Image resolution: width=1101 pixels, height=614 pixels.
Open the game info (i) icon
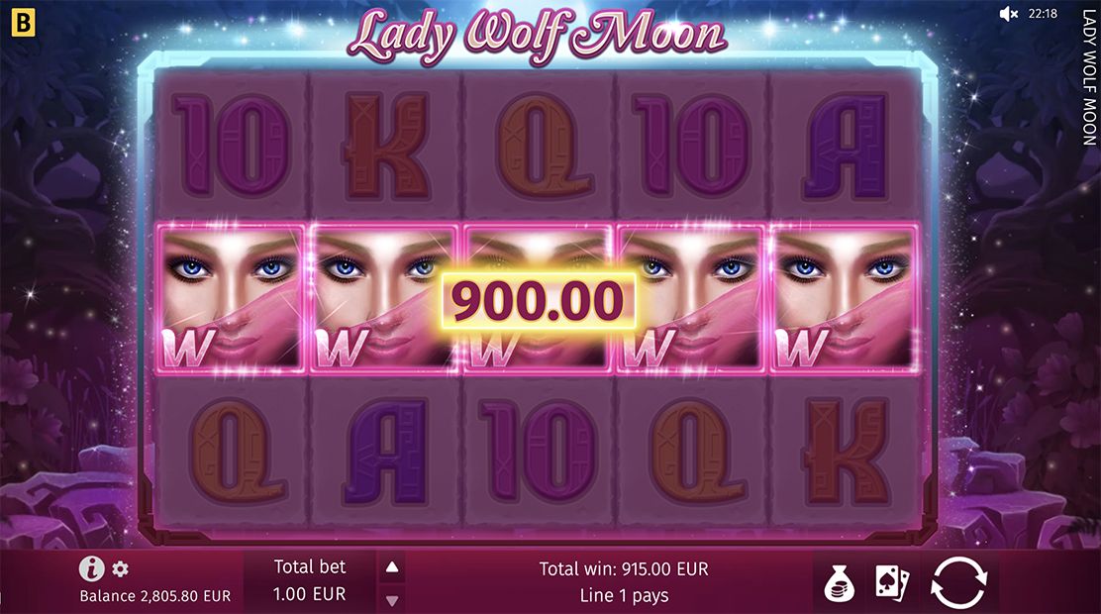(x=91, y=567)
